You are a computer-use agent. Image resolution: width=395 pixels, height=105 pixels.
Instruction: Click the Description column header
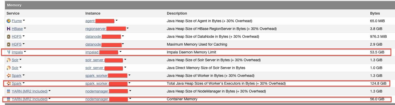coord(177,13)
